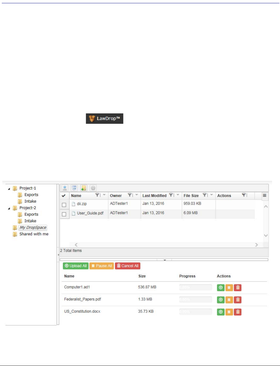The image size is (280, 366).
Task: Delete US_Constitution.docx from upload queue
Action: click(x=238, y=312)
